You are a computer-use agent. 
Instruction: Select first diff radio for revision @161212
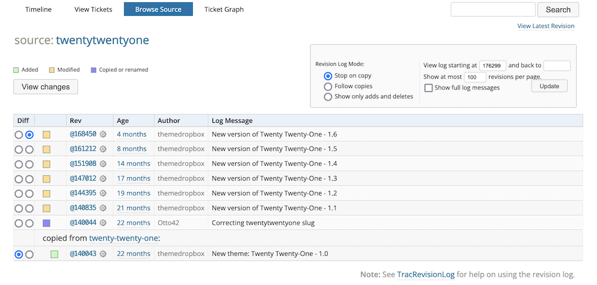point(19,149)
